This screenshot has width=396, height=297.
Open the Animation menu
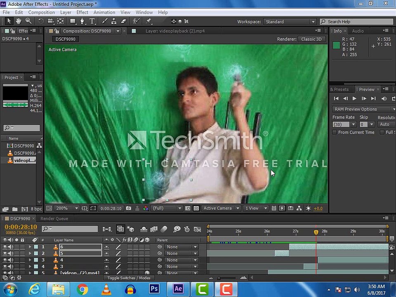click(104, 12)
